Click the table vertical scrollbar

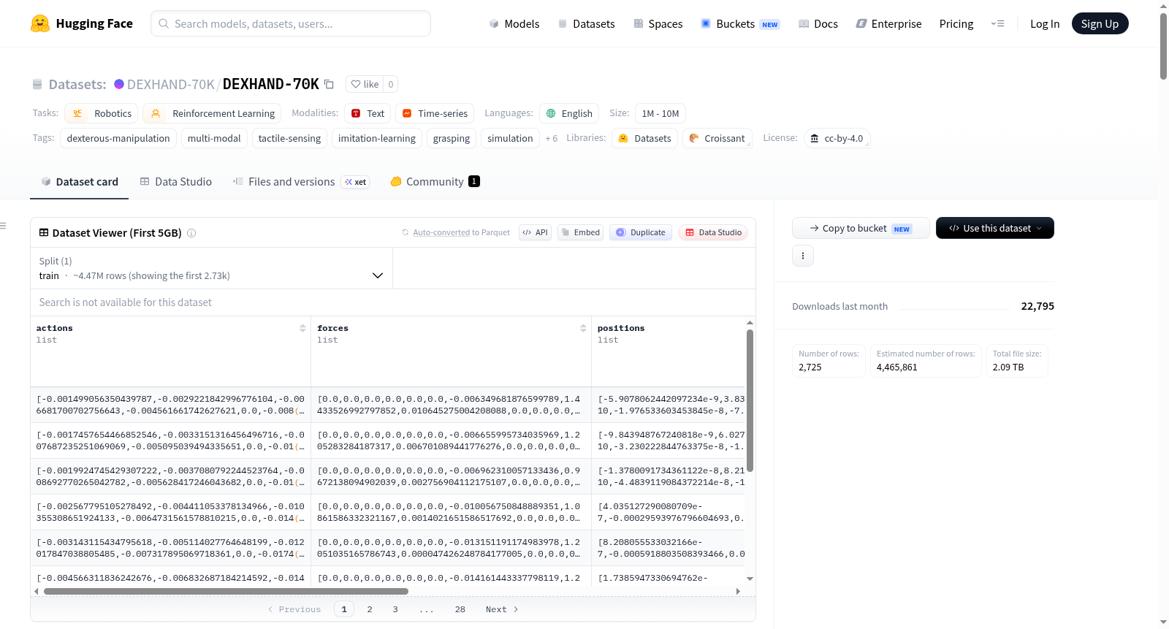coord(750,400)
